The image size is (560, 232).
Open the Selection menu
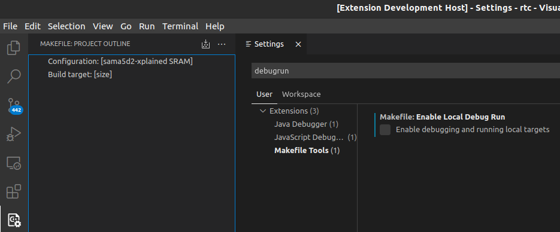pyautogui.click(x=66, y=26)
